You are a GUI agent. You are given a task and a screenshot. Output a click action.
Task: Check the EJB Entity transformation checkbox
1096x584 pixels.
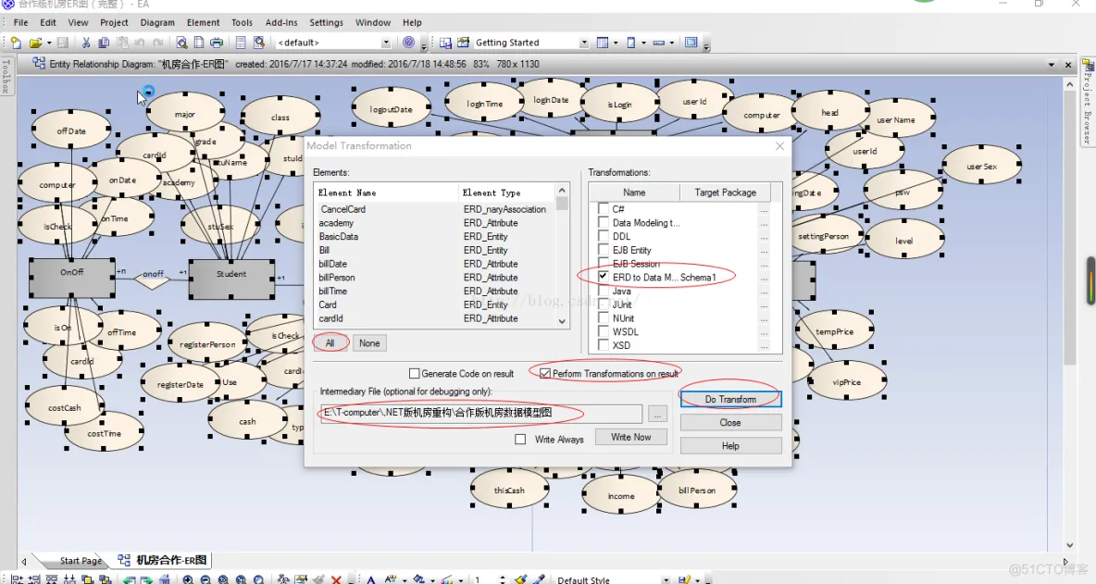tap(604, 250)
